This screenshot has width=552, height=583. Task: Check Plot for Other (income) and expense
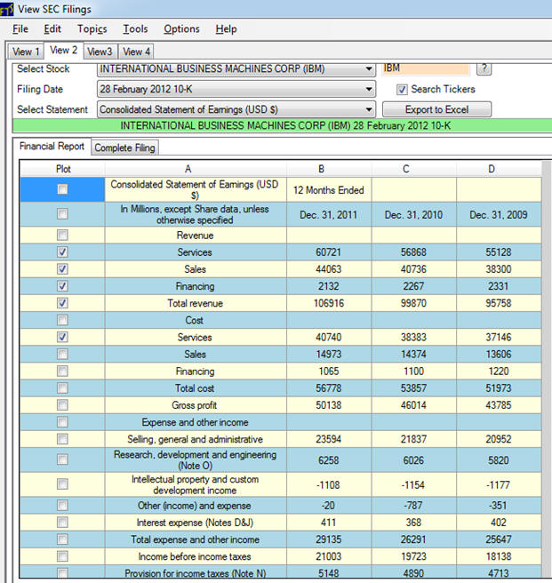click(62, 506)
